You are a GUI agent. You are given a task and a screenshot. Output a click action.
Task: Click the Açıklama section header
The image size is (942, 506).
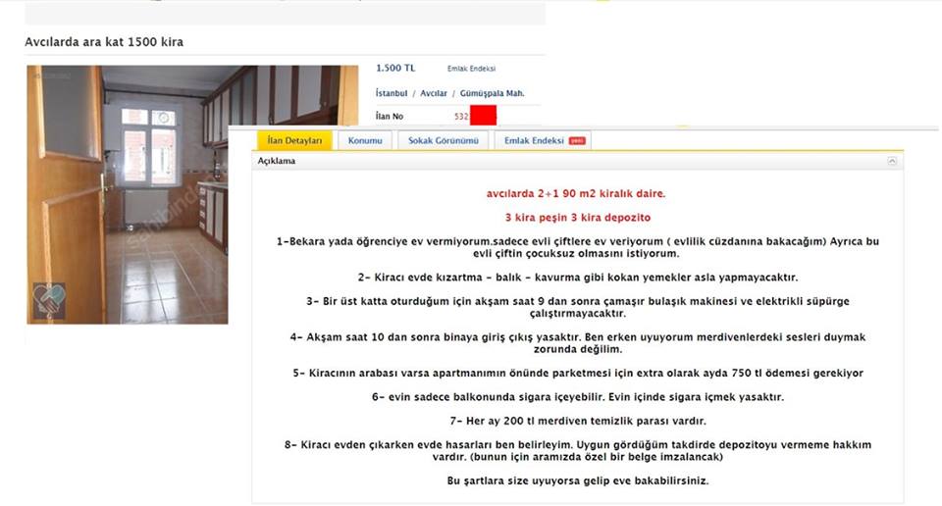coord(577,161)
